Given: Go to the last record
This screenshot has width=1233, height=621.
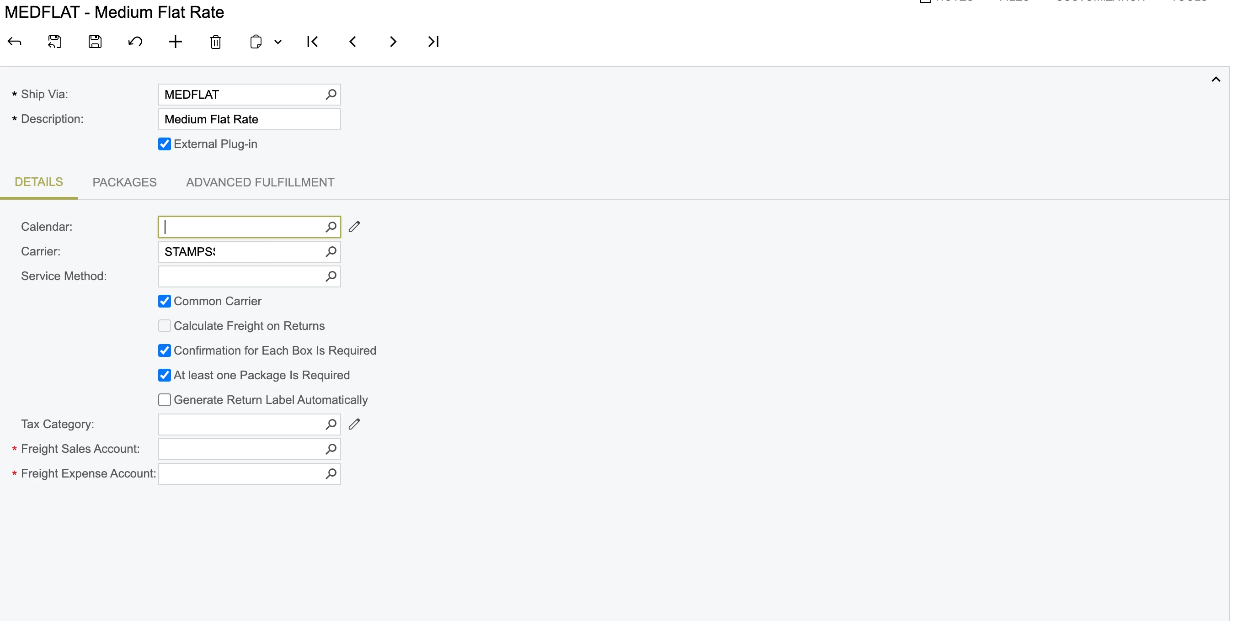Looking at the screenshot, I should [x=433, y=42].
